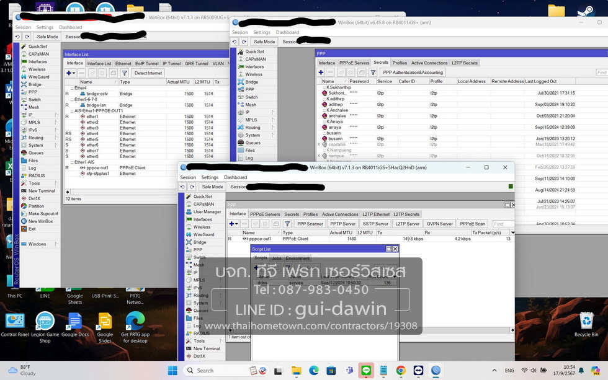
Task: Open the Dashboard menu in the RB4011 5HacQ2HnD WinBox
Action: 235,177
